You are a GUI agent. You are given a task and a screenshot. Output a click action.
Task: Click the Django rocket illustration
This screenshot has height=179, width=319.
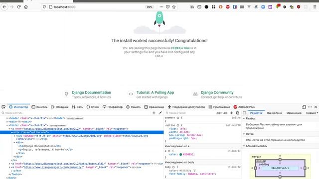[x=159, y=19]
